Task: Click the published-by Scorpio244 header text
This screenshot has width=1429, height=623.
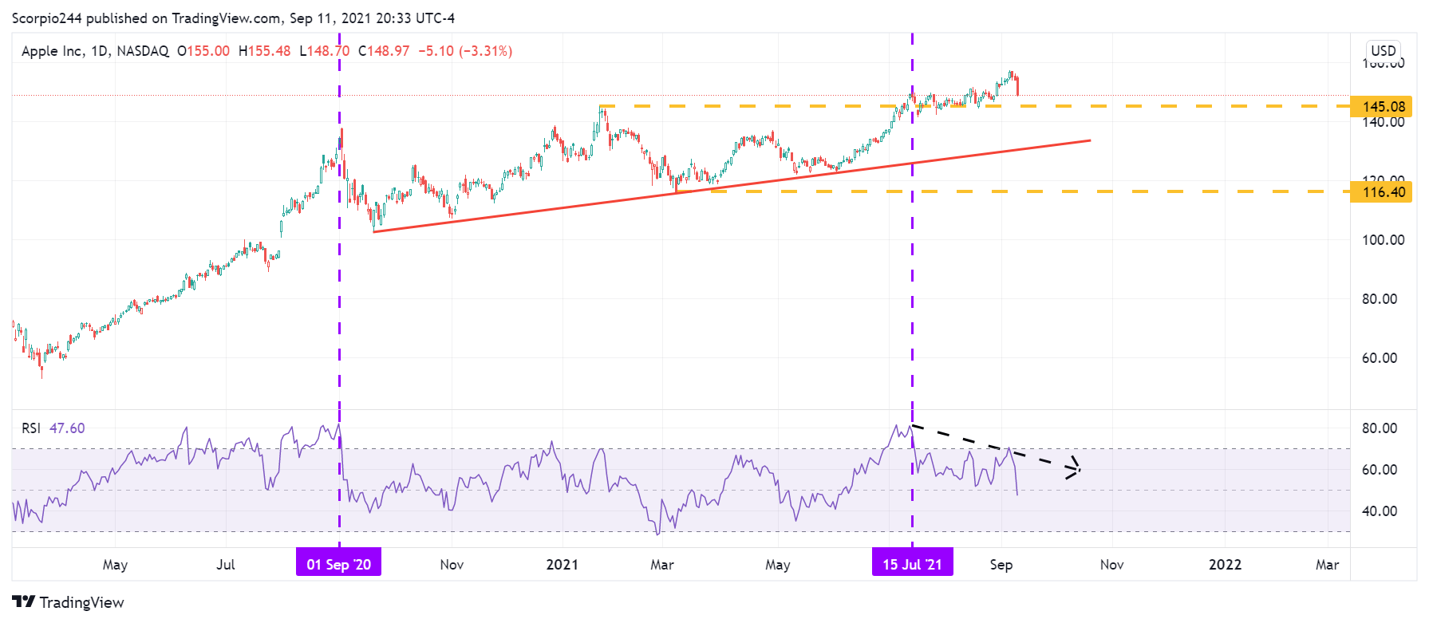Action: coord(233,18)
